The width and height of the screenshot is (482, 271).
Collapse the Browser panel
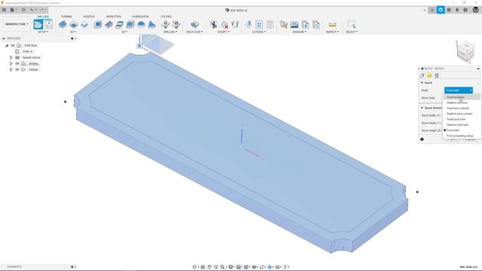4,38
